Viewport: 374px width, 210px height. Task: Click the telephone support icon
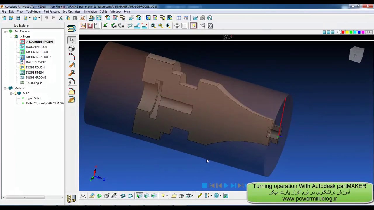coord(195,18)
